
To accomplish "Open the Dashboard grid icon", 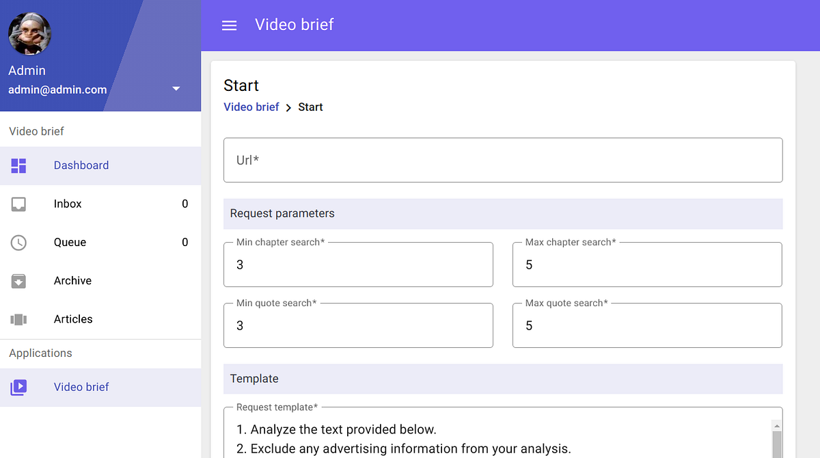I will click(x=18, y=165).
